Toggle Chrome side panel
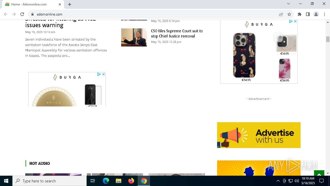 (x=308, y=14)
